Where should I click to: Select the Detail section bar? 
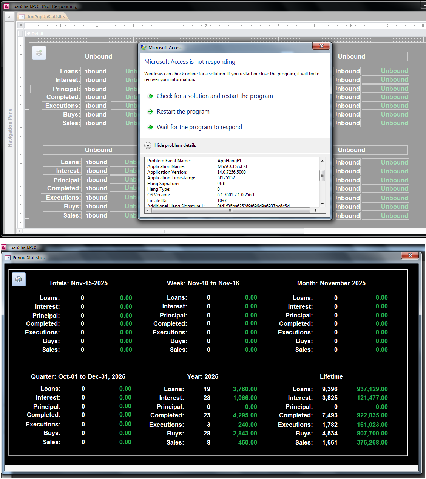point(37,34)
